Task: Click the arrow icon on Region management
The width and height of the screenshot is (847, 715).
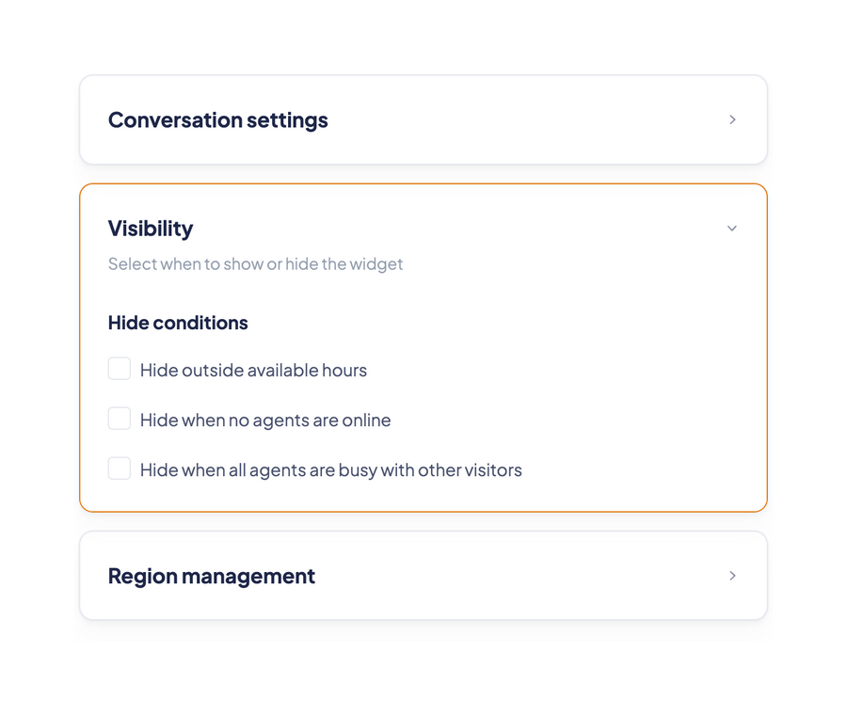Action: click(732, 576)
